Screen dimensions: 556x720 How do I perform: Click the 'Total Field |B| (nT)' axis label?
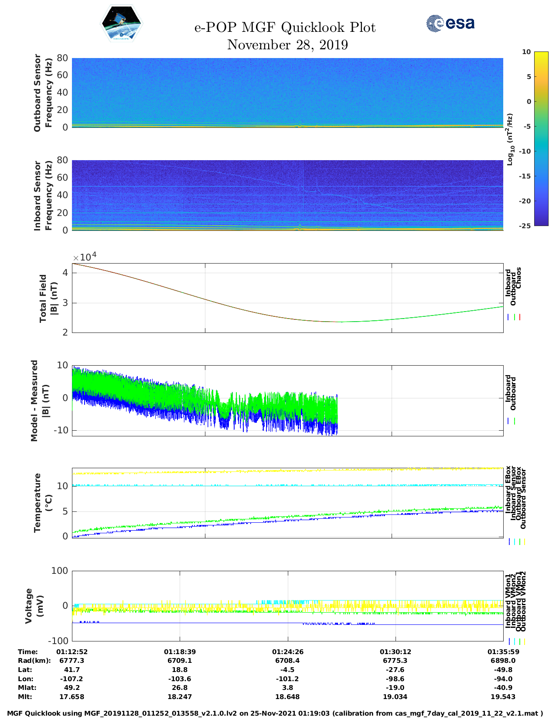click(x=48, y=298)
